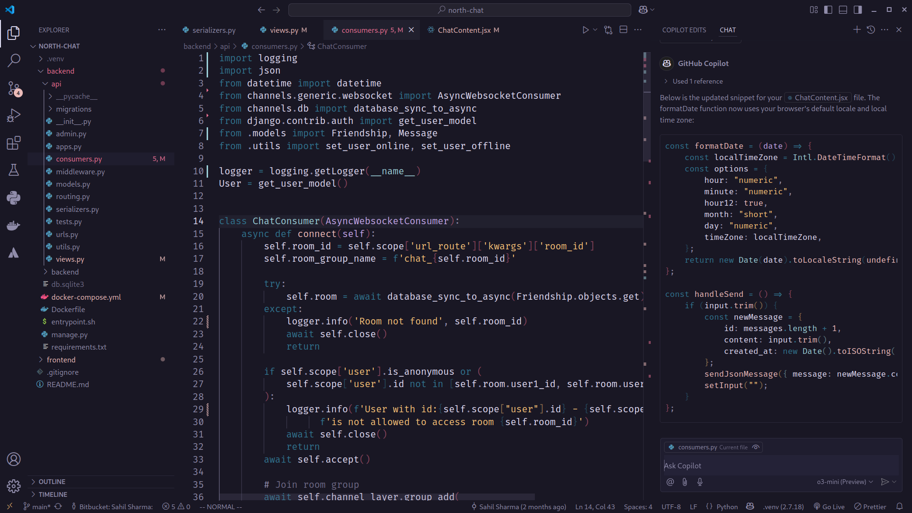Open the Testing flask view
This screenshot has height=513, width=912.
(14, 170)
